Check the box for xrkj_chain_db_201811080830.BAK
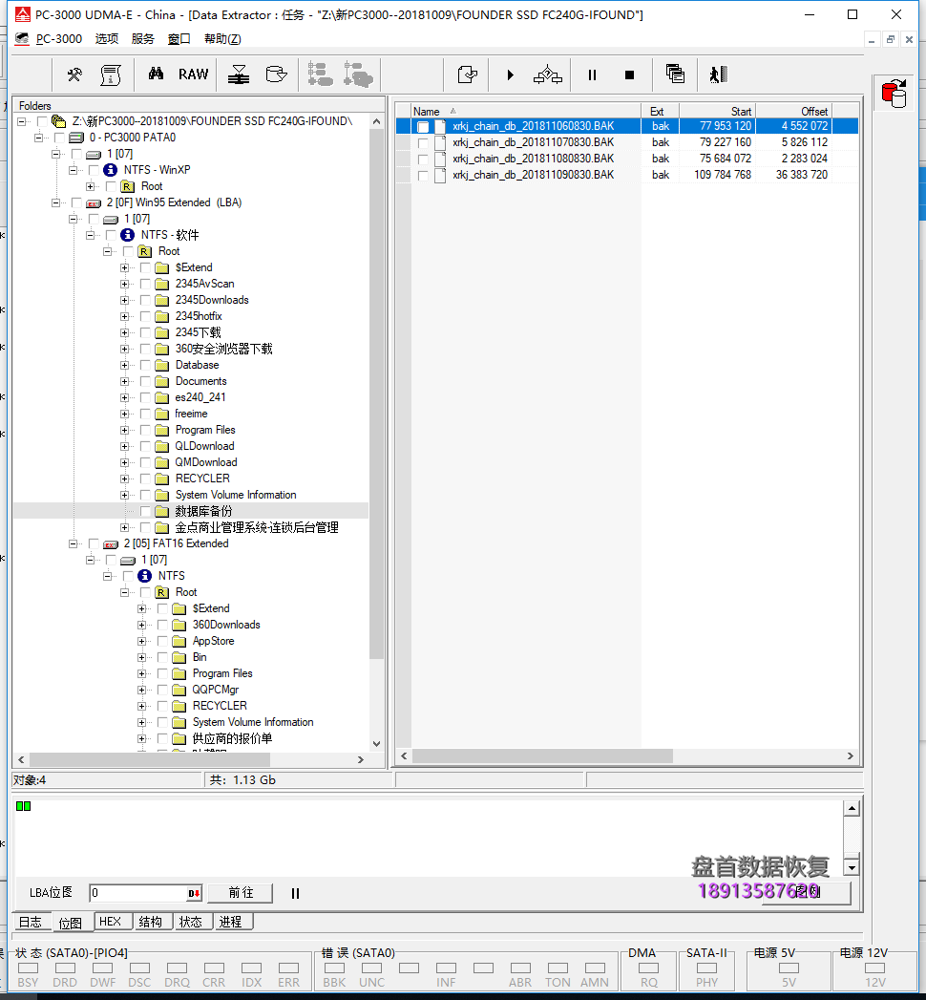Image resolution: width=926 pixels, height=1000 pixels. pyautogui.click(x=423, y=159)
